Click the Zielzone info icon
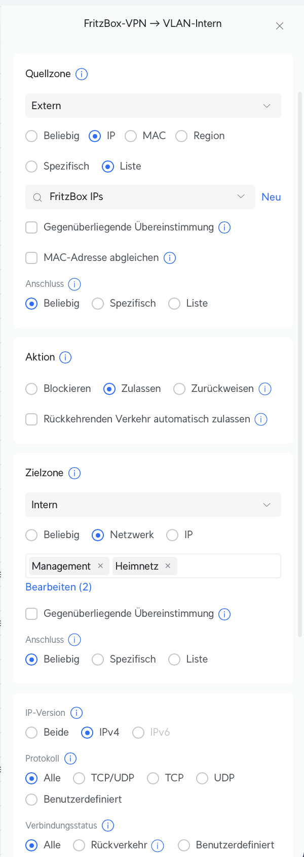The height and width of the screenshot is (857, 304). click(x=74, y=473)
